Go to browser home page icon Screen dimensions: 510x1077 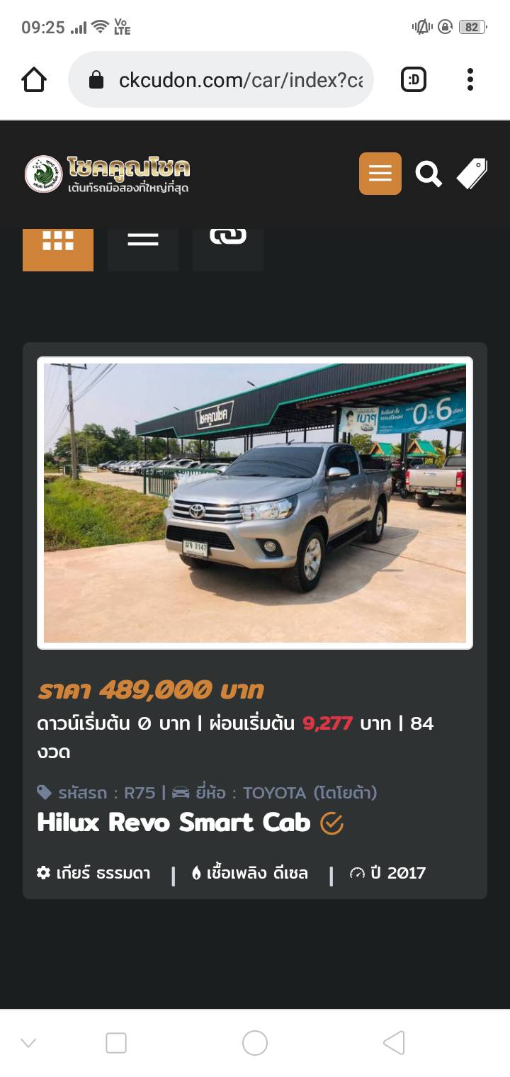[34, 80]
